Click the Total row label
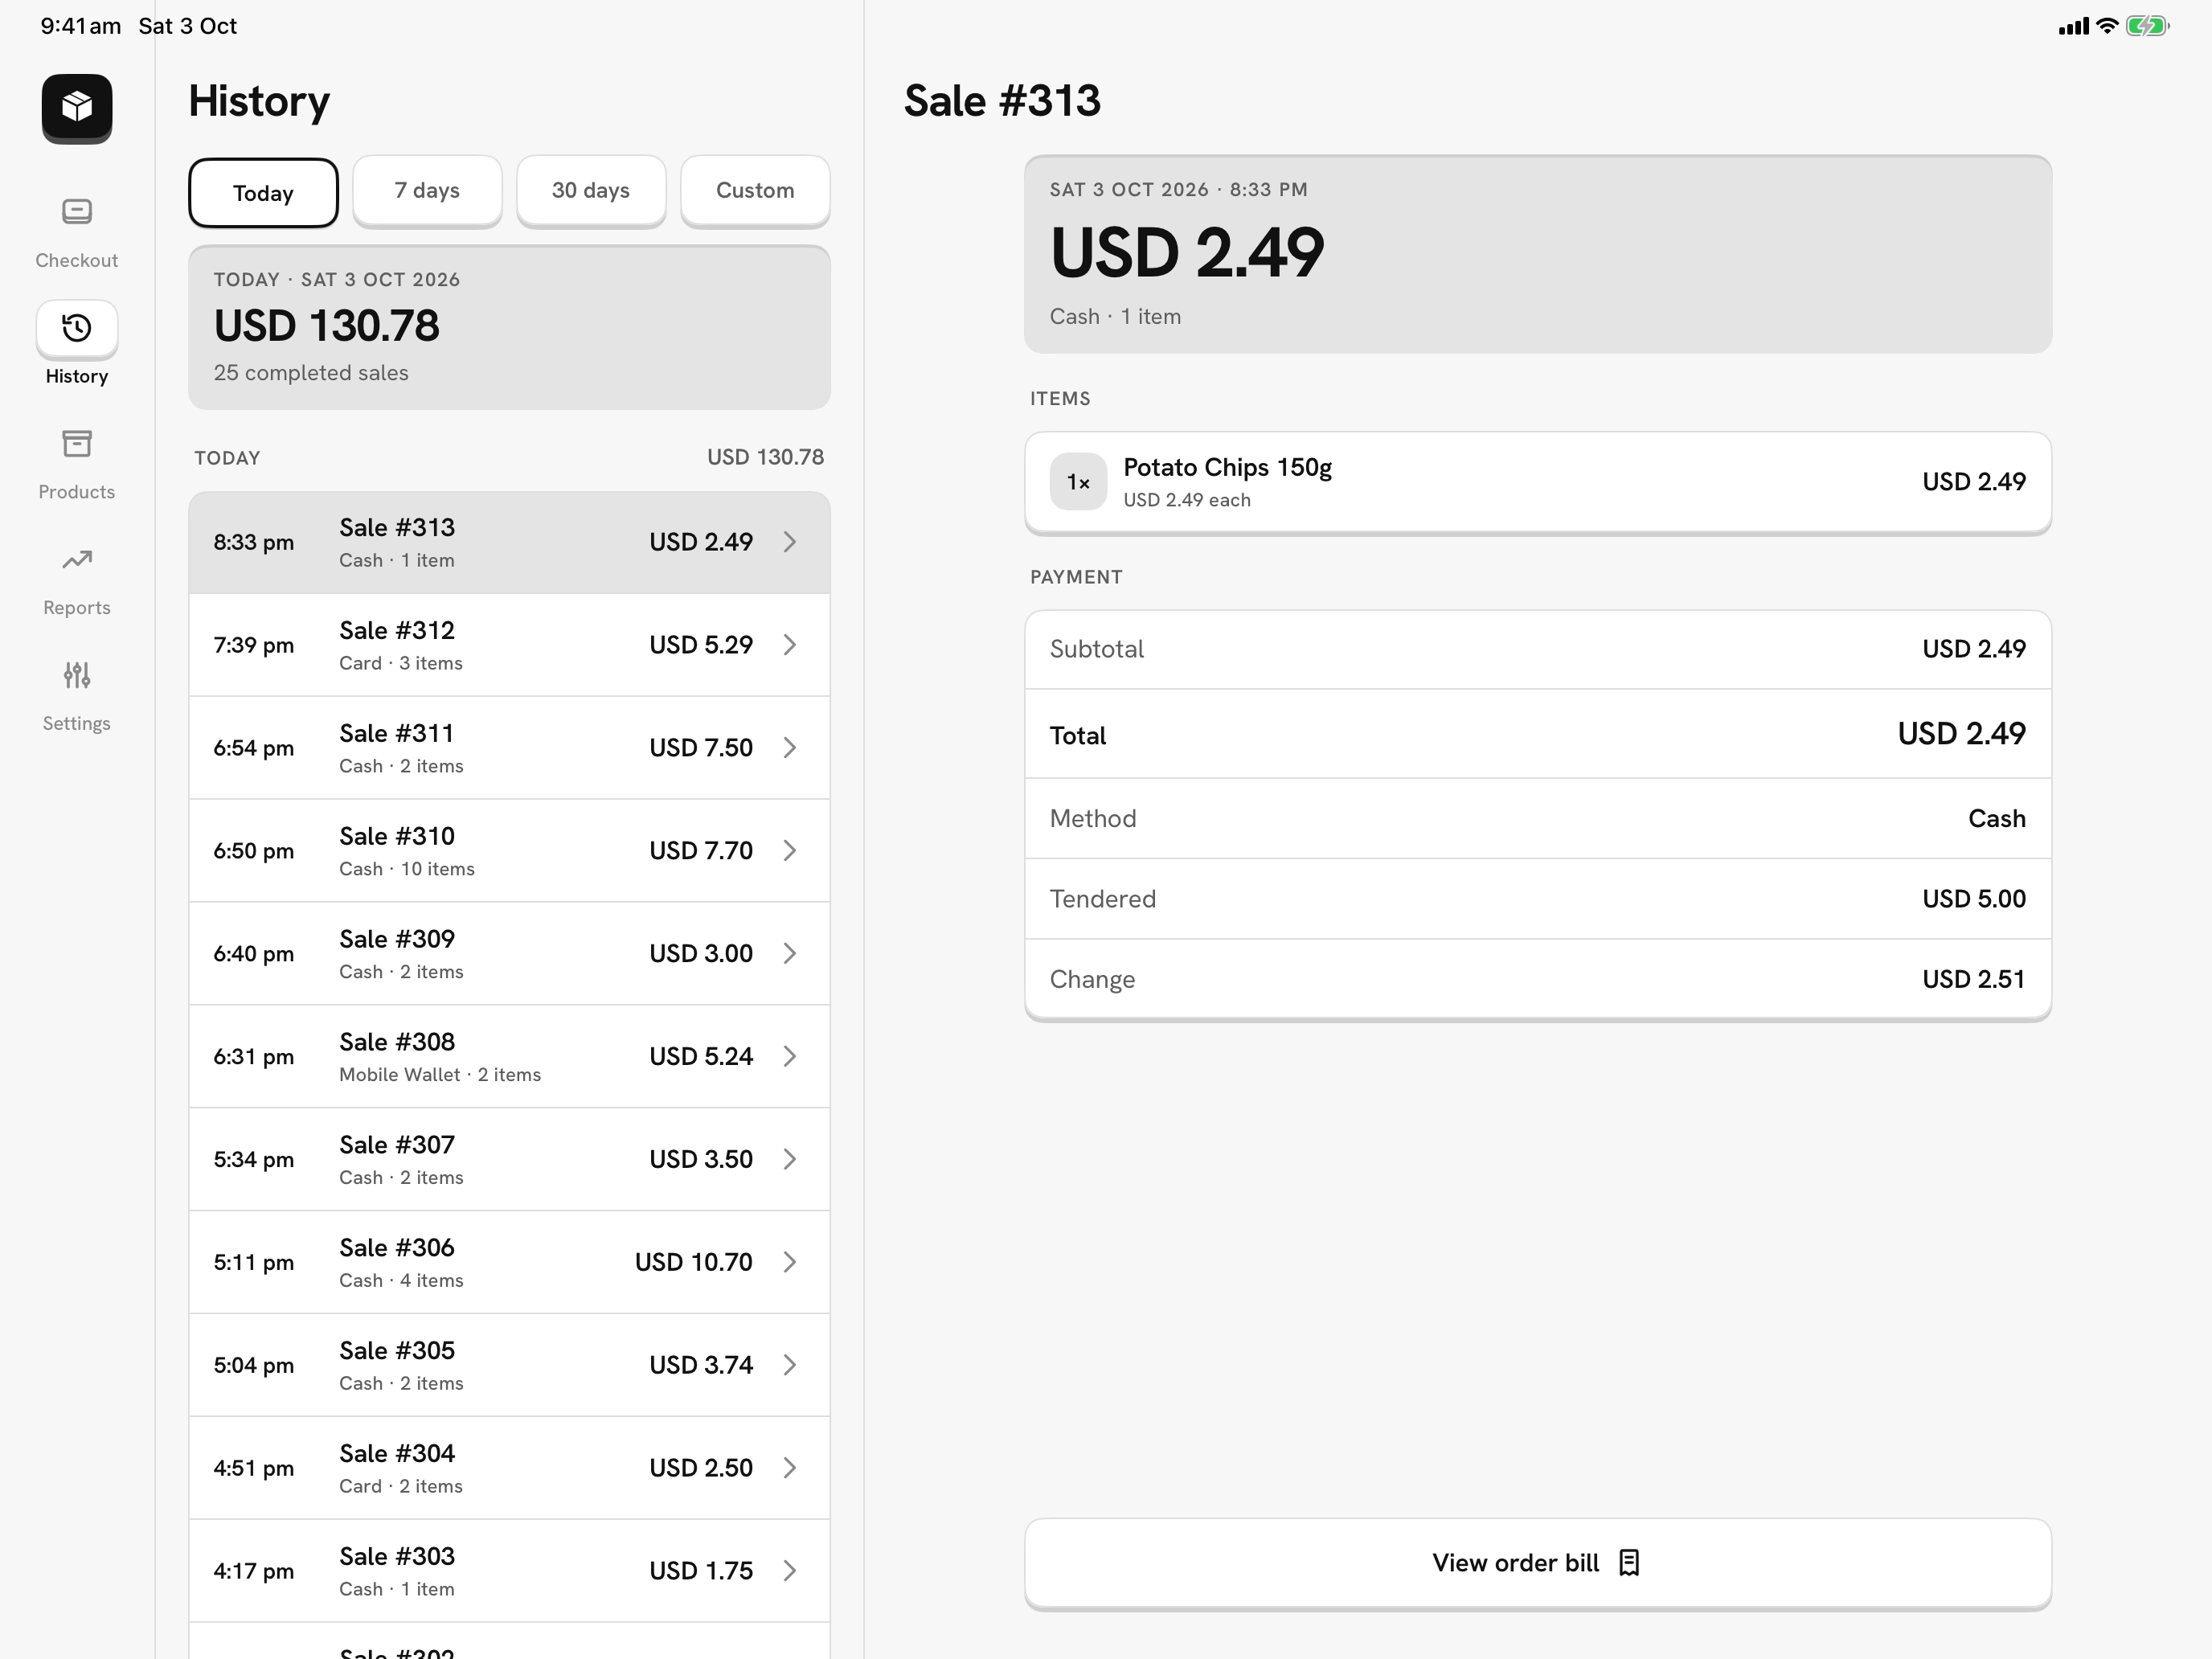The image size is (2212, 1659). [x=1078, y=736]
